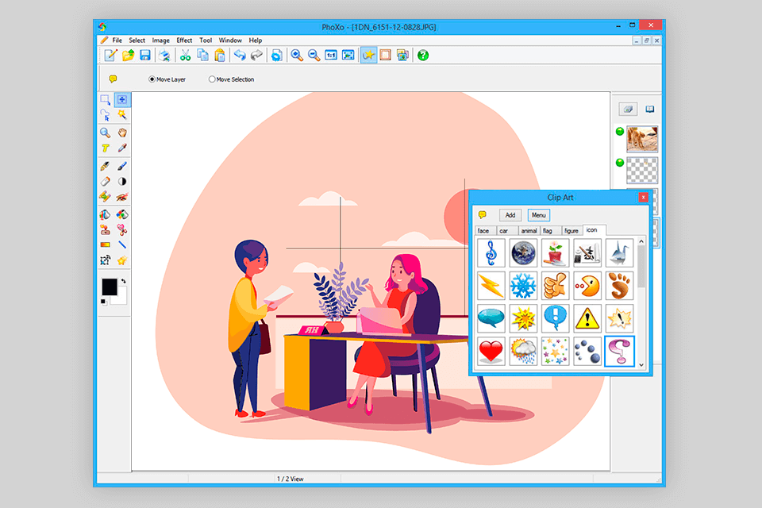This screenshot has height=508, width=762.
Task: Open the Image menu
Action: (160, 40)
